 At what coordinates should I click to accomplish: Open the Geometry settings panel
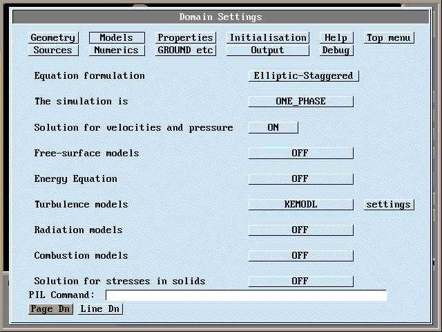coord(53,38)
